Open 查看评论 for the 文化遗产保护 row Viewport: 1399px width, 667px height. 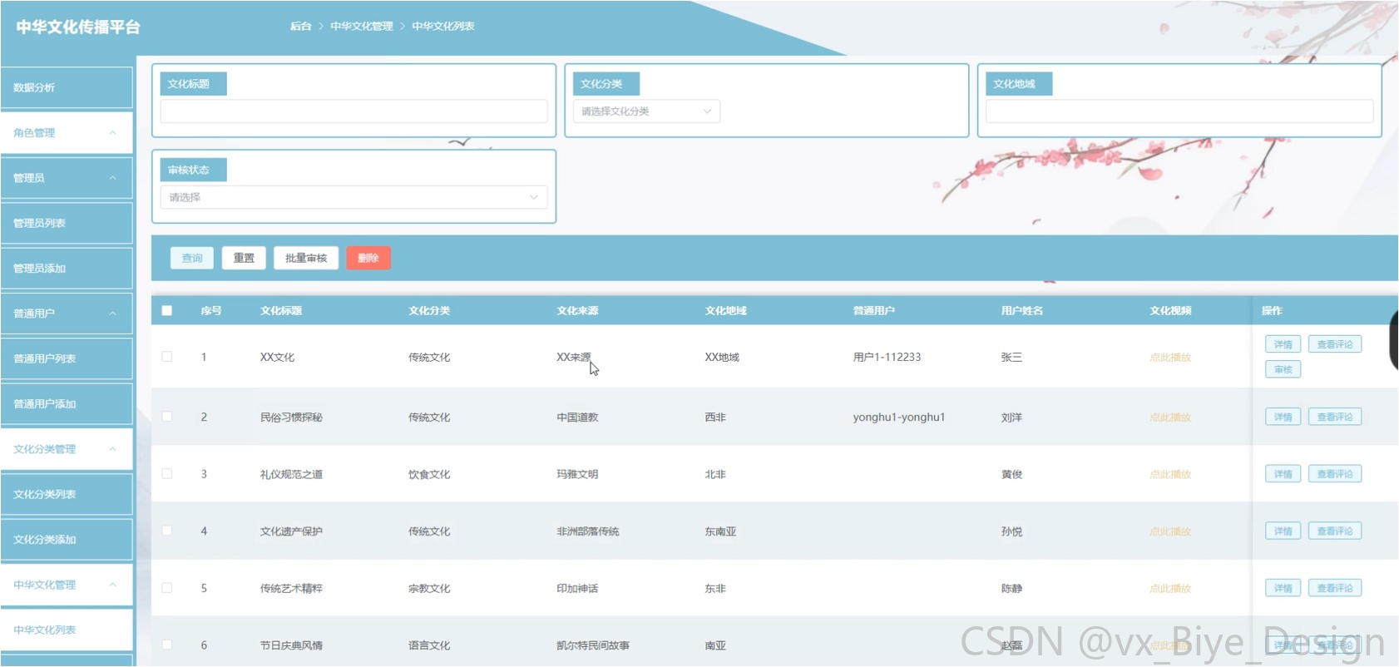[x=1335, y=531]
